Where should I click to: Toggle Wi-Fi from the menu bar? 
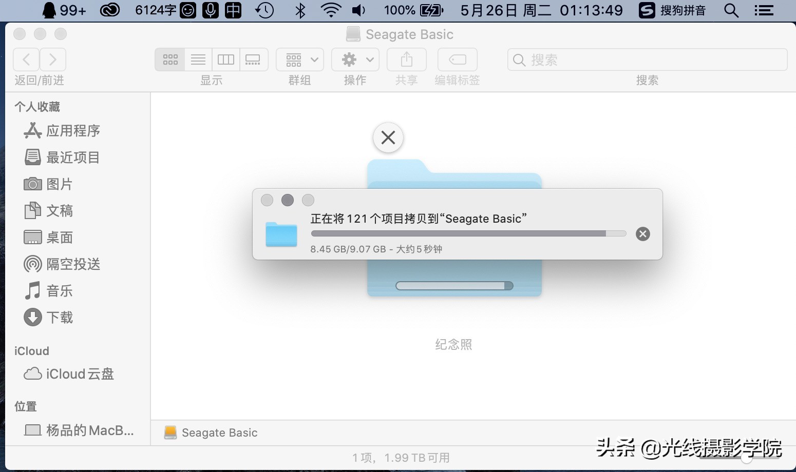click(331, 10)
